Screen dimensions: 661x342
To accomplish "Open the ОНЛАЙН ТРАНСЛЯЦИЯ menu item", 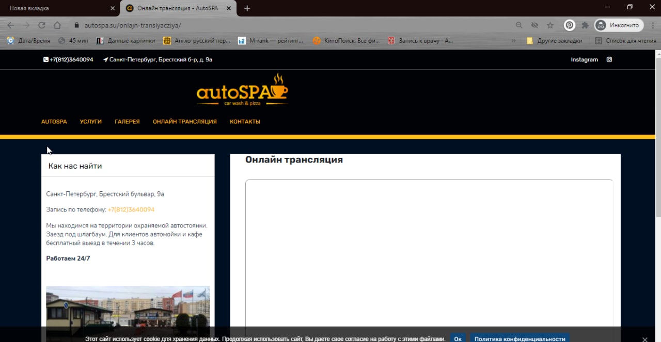I will pyautogui.click(x=185, y=122).
